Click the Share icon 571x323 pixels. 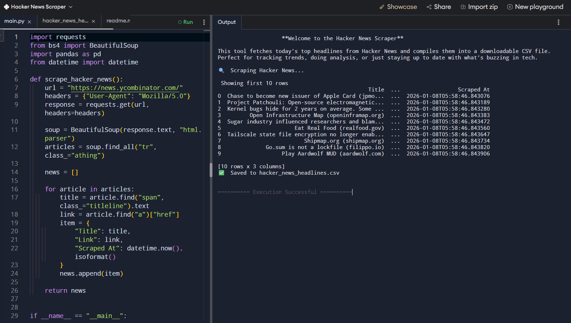click(x=429, y=7)
